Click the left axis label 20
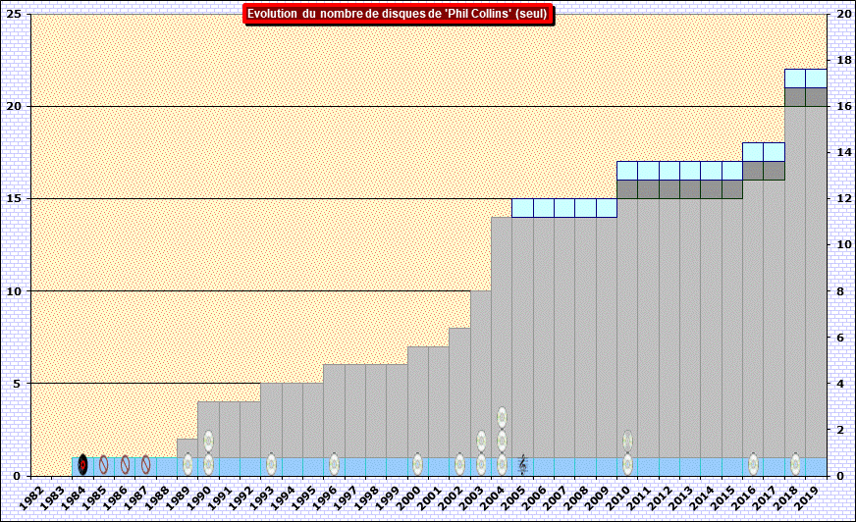 click(16, 106)
